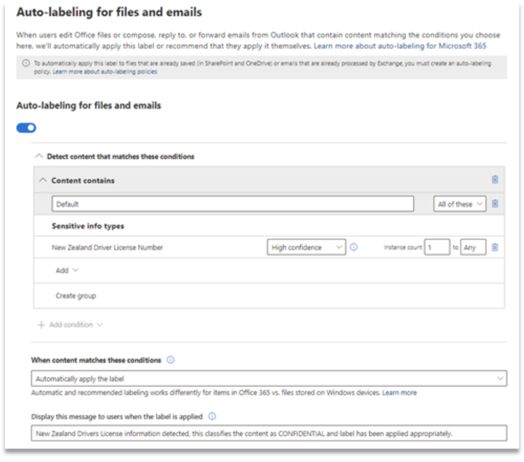The height and width of the screenshot is (462, 524).
Task: Click the Create group button
Action: tap(76, 295)
